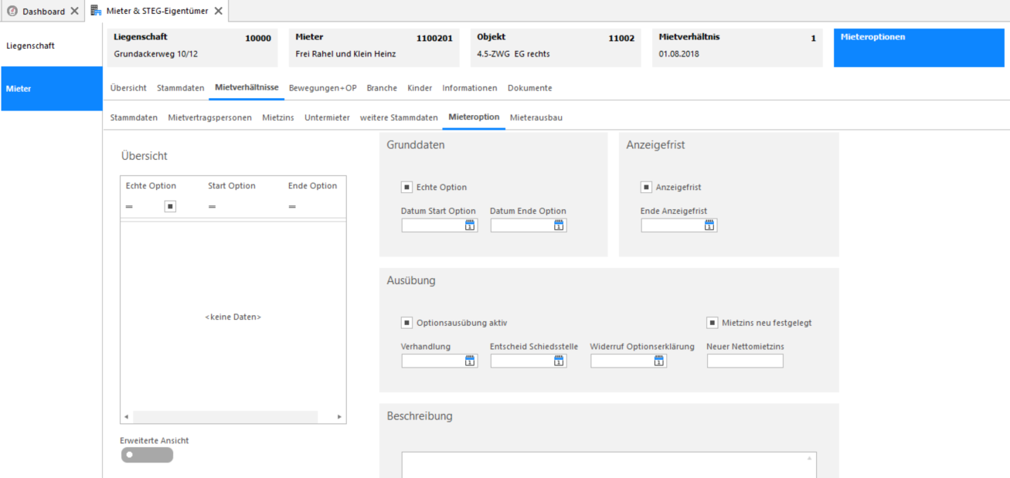This screenshot has height=478, width=1010.
Task: Click the Neuer Nettomietzins input field
Action: click(x=745, y=361)
